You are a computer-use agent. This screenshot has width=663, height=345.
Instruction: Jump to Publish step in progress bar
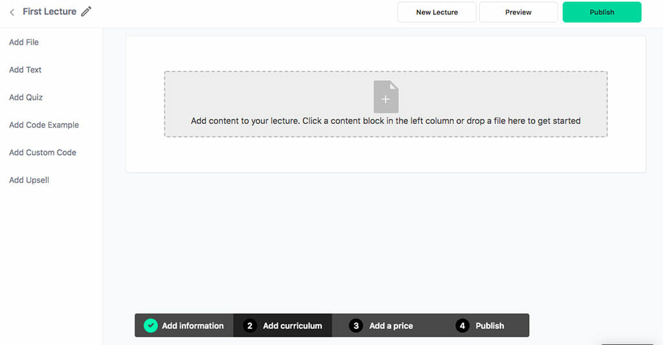(x=480, y=325)
